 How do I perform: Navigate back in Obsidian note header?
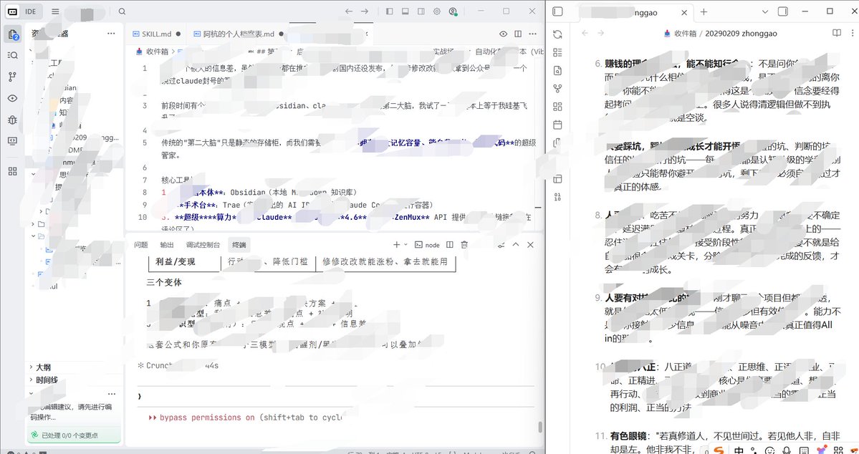pos(585,34)
